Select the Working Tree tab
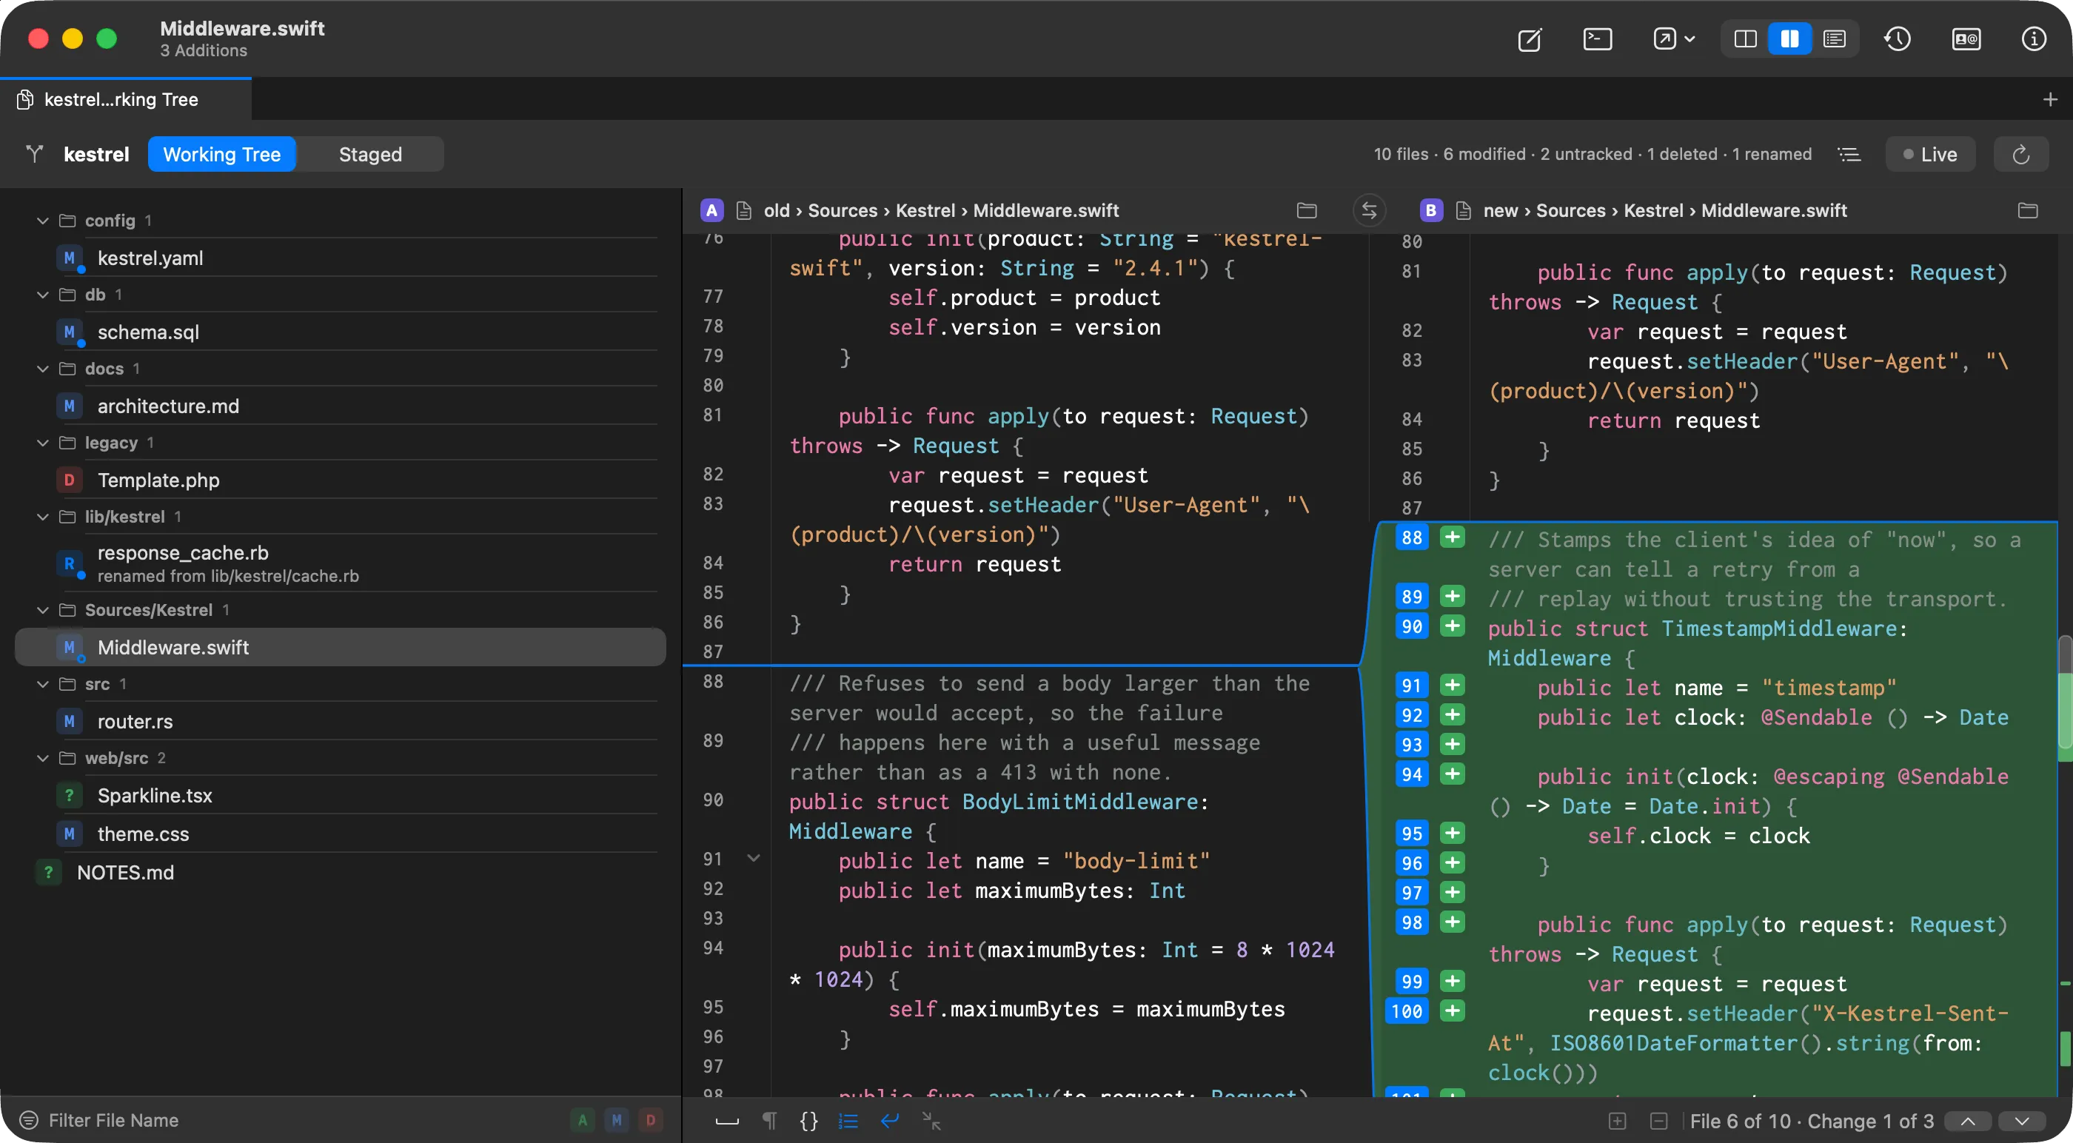Image resolution: width=2073 pixels, height=1143 pixels. (x=221, y=155)
